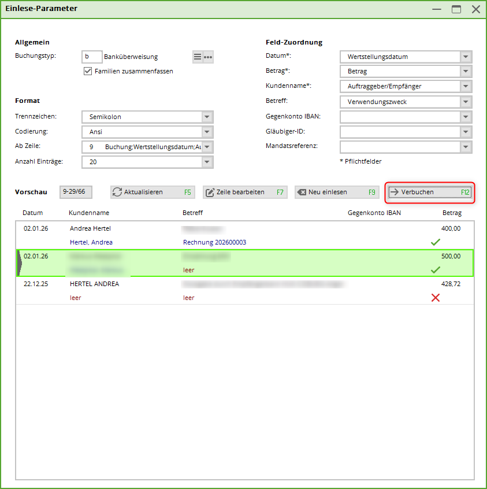Viewport: 487px width, 489px height.
Task: Click the Buchungstyp input field
Action: pos(92,57)
